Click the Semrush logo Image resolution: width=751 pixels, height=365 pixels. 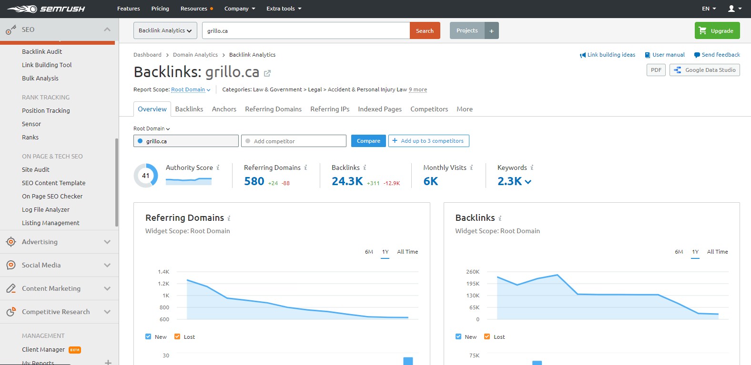[x=46, y=9]
